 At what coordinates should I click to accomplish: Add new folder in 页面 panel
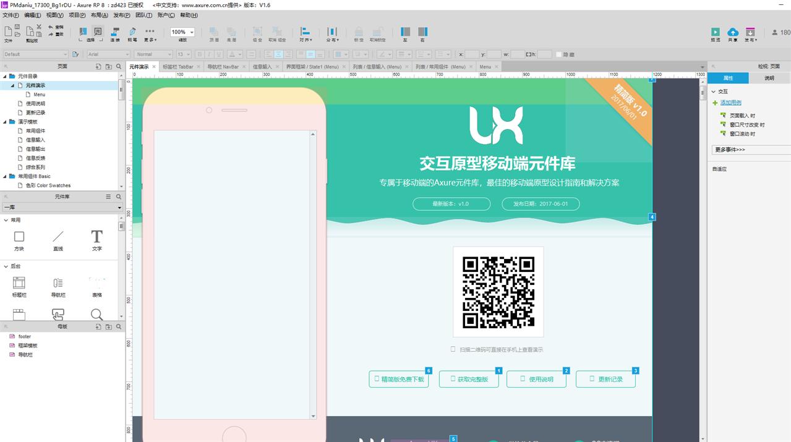[x=109, y=66]
